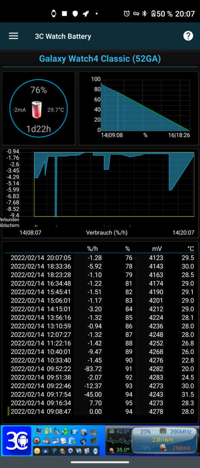Tap the circular 76% battery gauge
Image resolution: width=200 pixels, height=468 pixels.
click(x=39, y=108)
